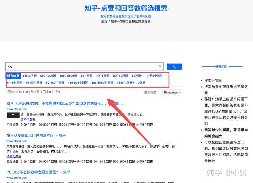Pick the 小于5个回答 filter tab
The height and width of the screenshot is (183, 253).
click(x=155, y=76)
